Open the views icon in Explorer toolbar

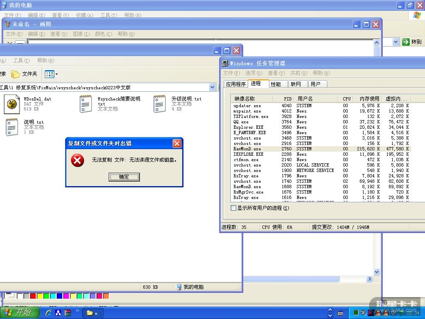49,74
